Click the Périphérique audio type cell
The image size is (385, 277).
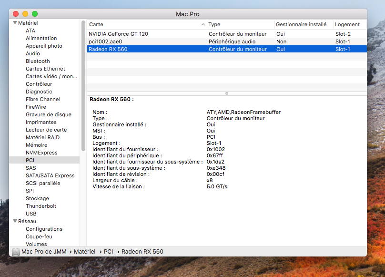pyautogui.click(x=232, y=41)
